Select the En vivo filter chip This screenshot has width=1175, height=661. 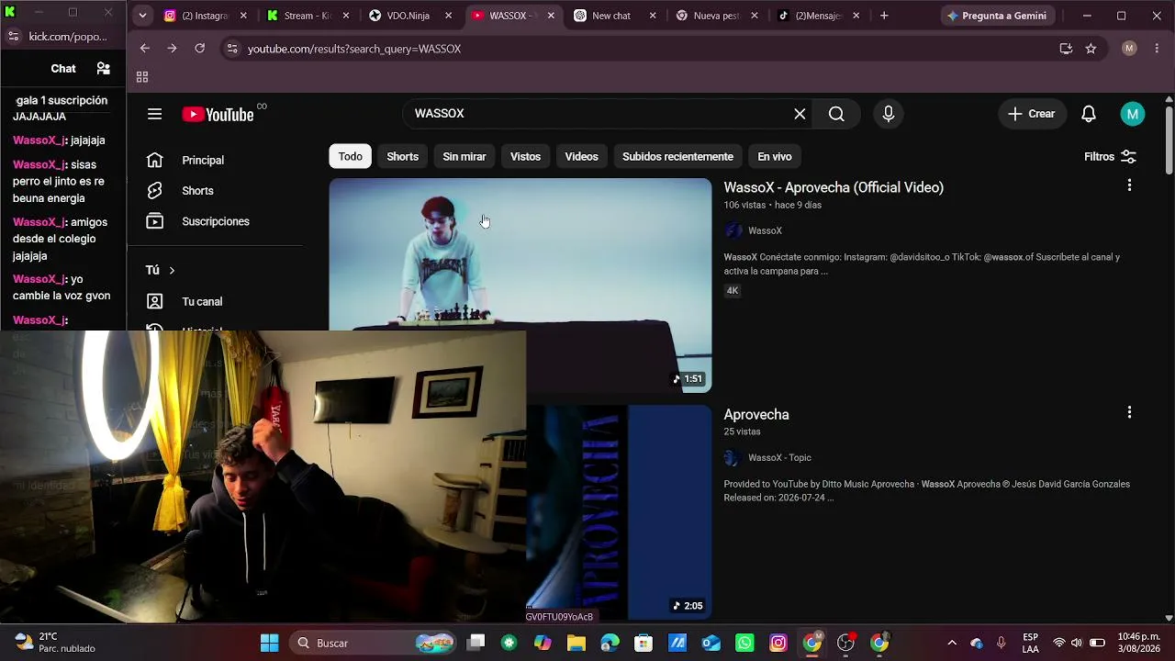[x=775, y=156]
